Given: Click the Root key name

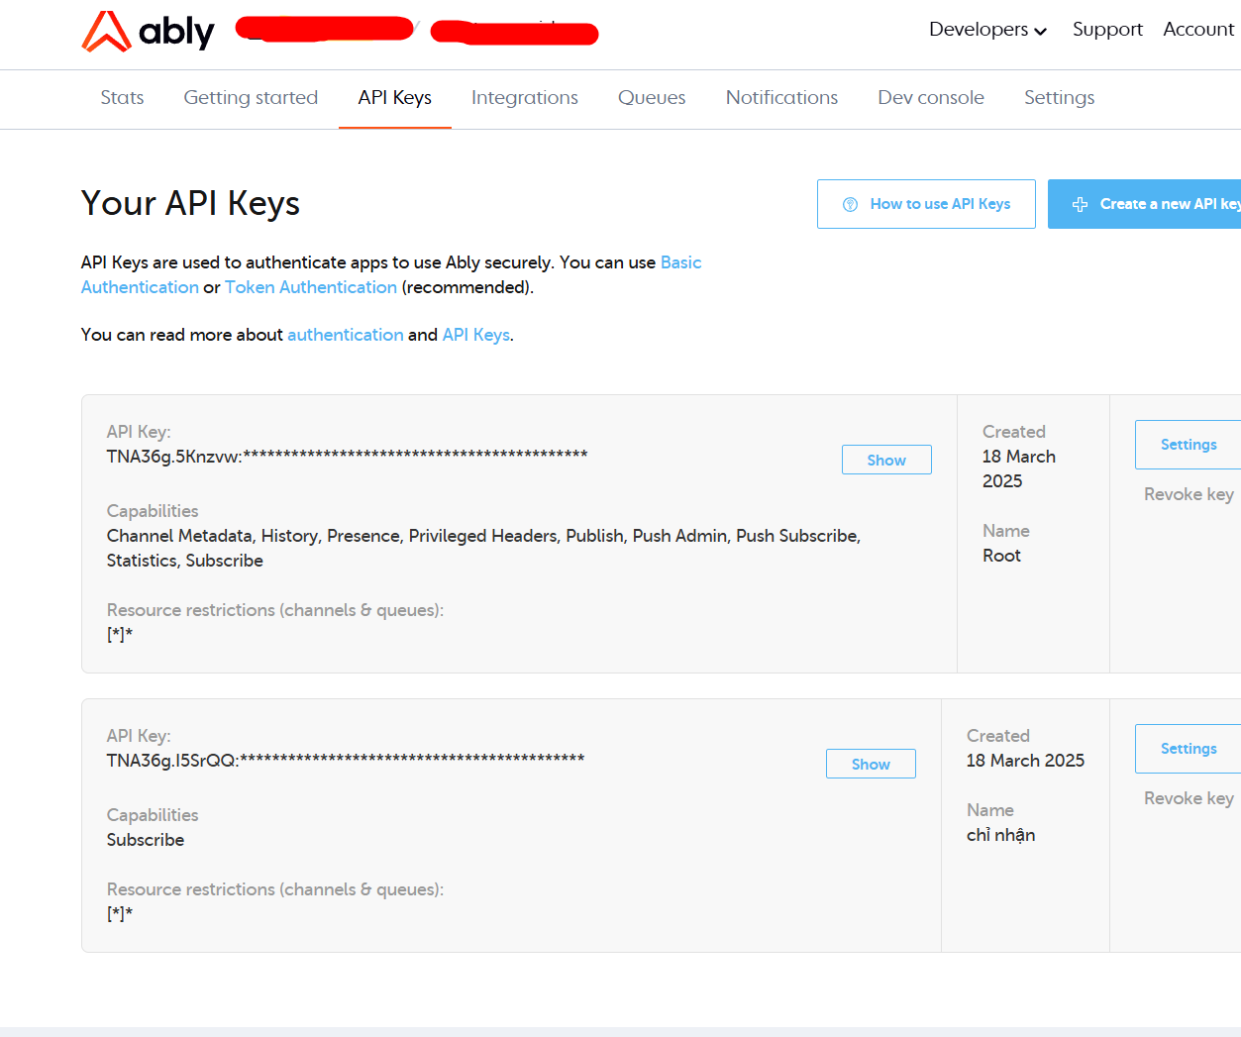Looking at the screenshot, I should click(1001, 556).
